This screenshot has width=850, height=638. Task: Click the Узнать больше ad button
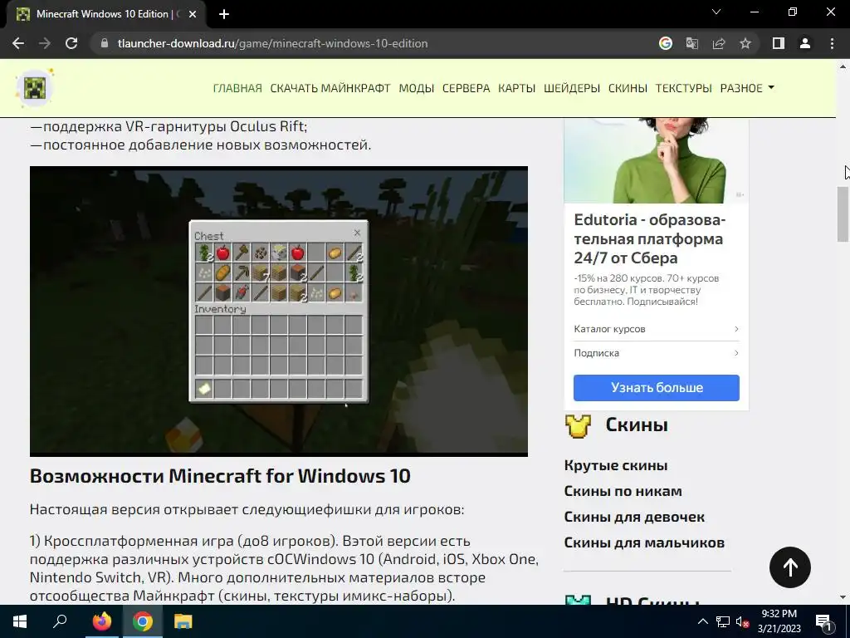pos(657,387)
